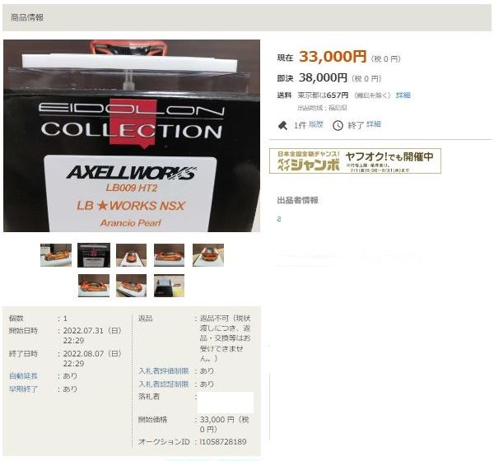Viewport: 494px width, 461px height.
Task: Open the 早期終了 help link
Action: click(x=23, y=389)
